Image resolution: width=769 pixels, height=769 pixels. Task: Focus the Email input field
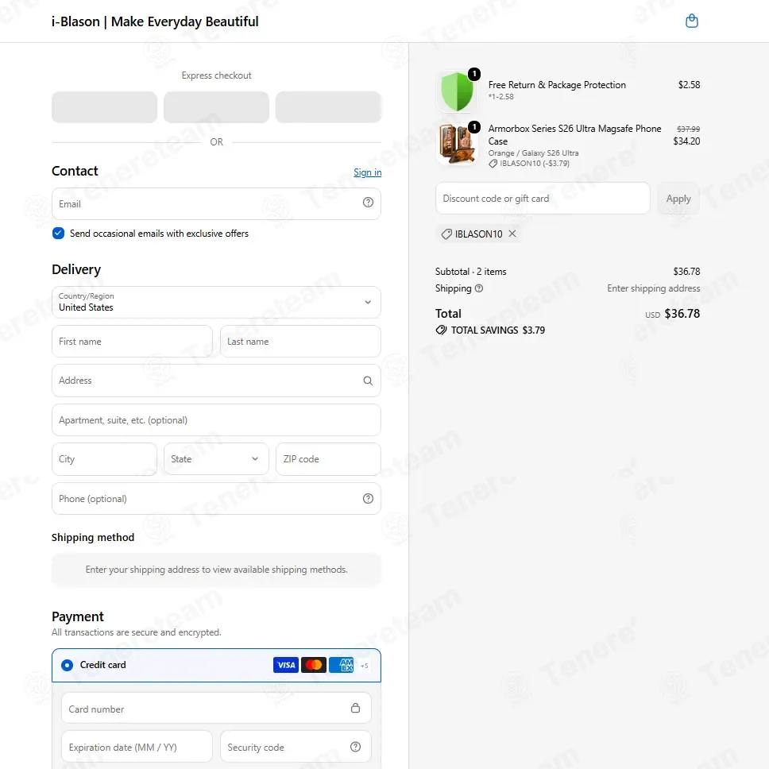(216, 203)
